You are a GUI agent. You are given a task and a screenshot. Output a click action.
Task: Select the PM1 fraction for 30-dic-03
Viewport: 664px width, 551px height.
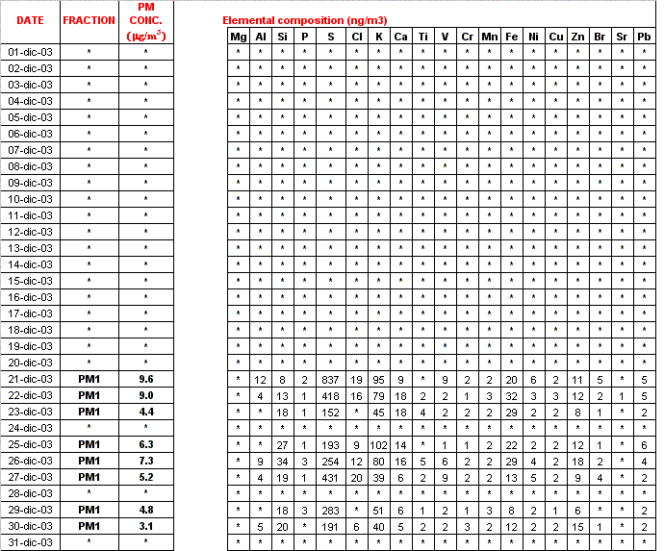89,526
